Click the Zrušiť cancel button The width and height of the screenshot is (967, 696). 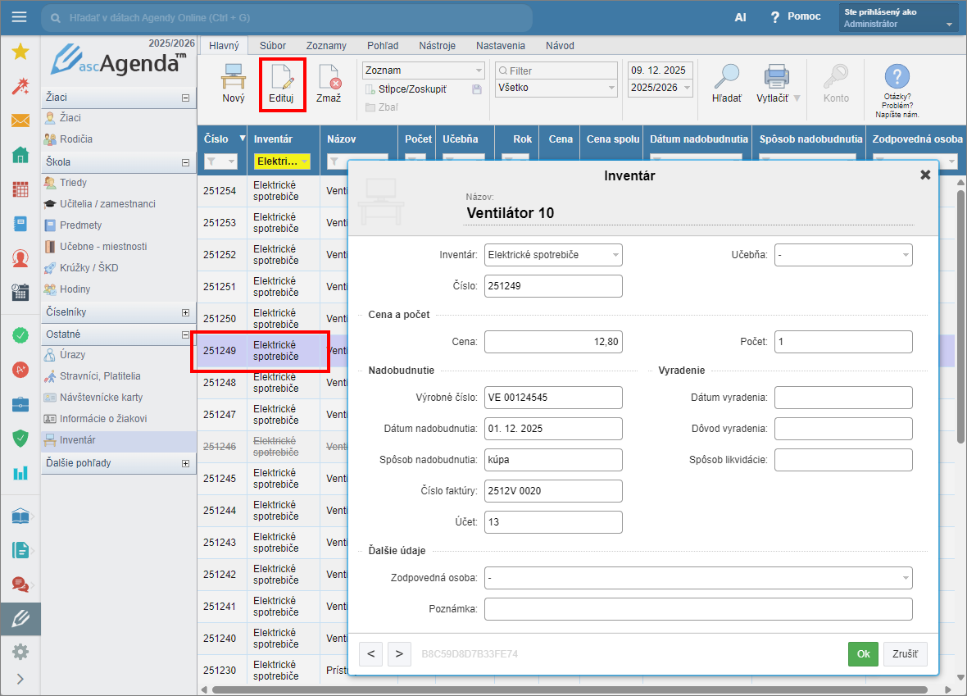(905, 653)
